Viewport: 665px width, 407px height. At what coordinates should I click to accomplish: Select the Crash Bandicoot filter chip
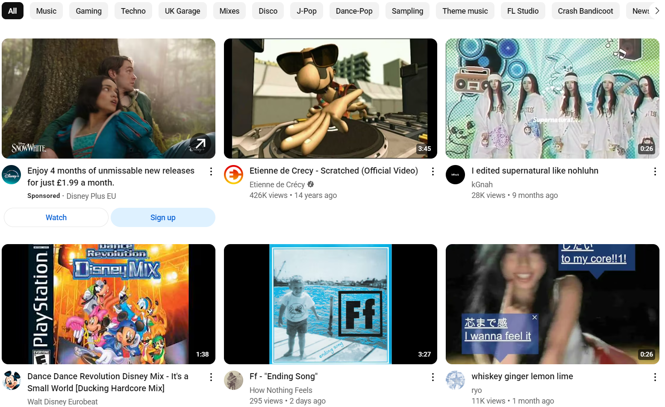[x=586, y=11]
